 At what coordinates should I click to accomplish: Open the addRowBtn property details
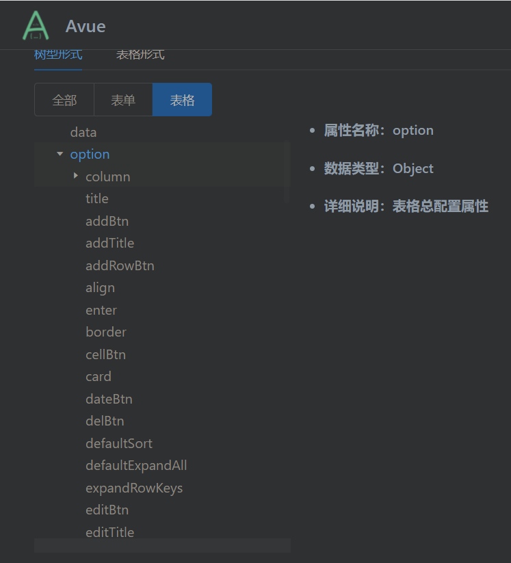pos(120,265)
